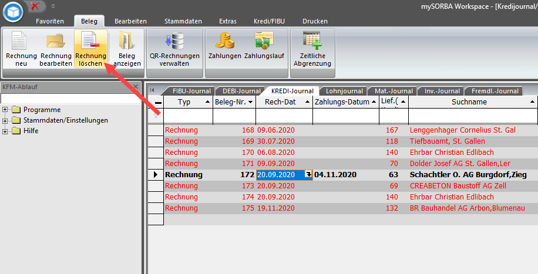Click the Rech-Dat filter input field
The width and height of the screenshot is (538, 274).
pyautogui.click(x=284, y=116)
